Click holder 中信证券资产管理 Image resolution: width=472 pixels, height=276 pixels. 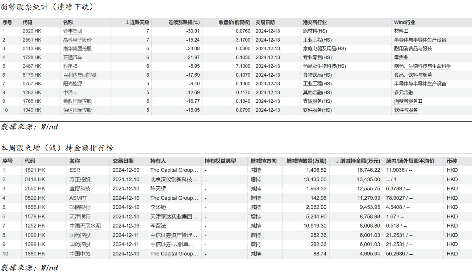click(174, 235)
